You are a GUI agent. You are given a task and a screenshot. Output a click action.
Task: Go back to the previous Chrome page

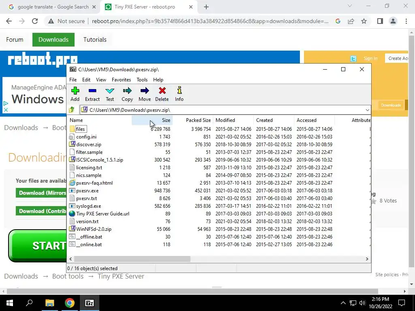(9, 21)
